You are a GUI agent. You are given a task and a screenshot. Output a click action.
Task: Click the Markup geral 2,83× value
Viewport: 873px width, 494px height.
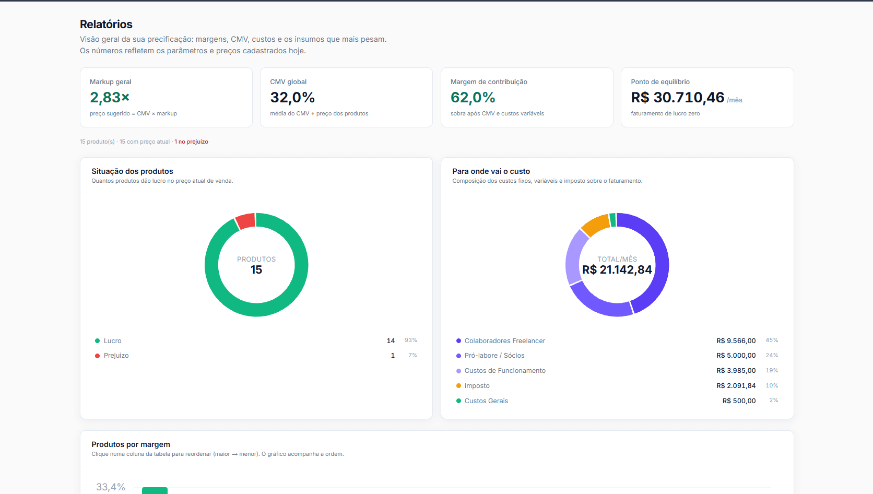pos(110,98)
